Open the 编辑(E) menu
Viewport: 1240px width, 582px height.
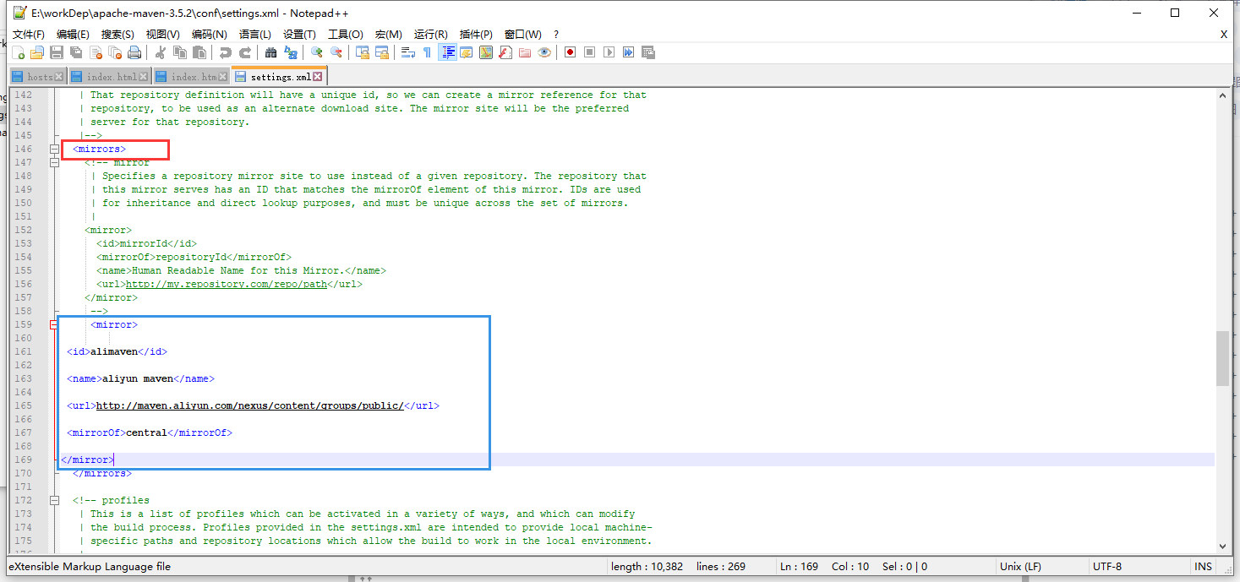point(73,34)
